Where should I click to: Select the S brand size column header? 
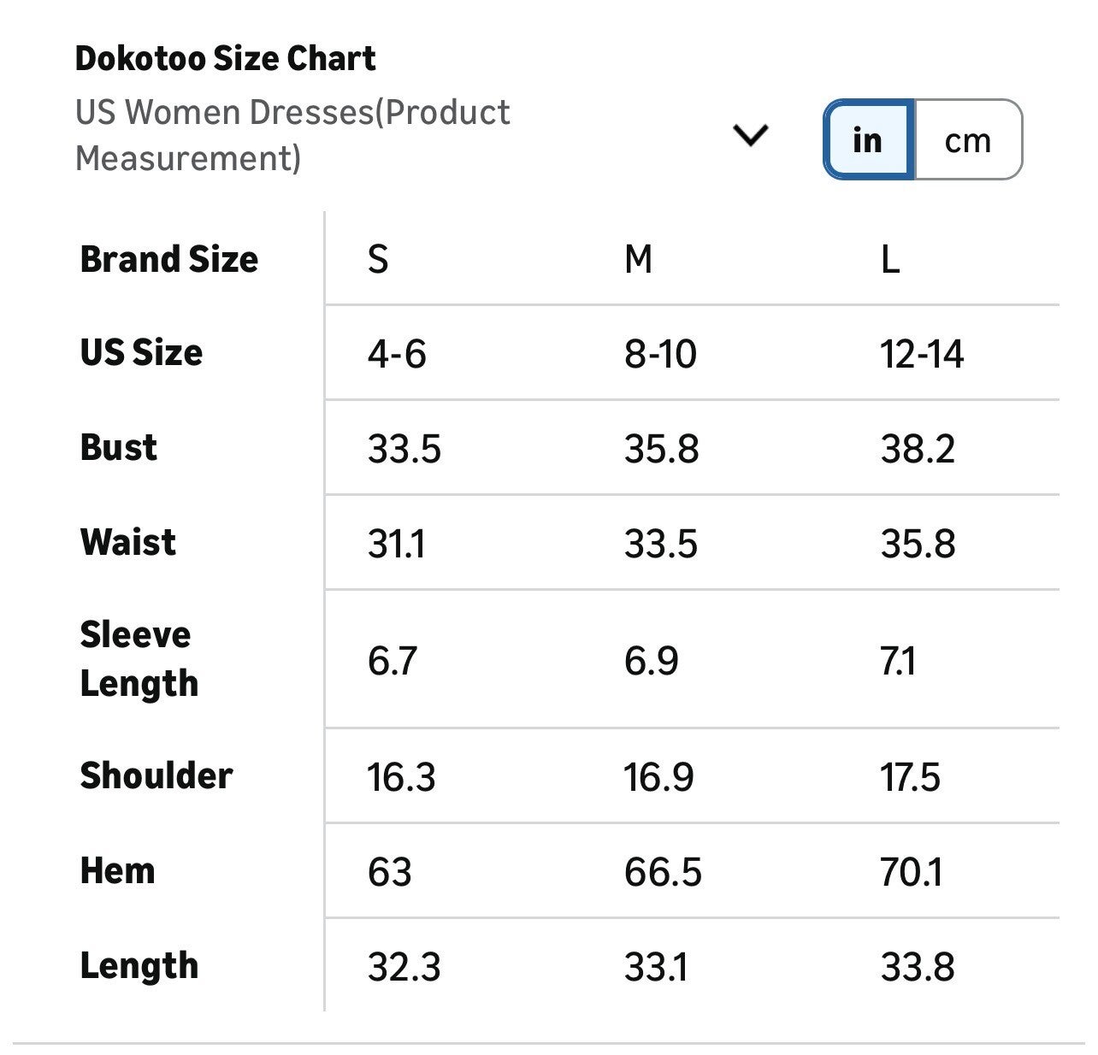coord(378,259)
